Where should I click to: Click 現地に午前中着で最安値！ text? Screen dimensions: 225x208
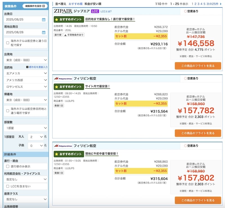coord(102,154)
